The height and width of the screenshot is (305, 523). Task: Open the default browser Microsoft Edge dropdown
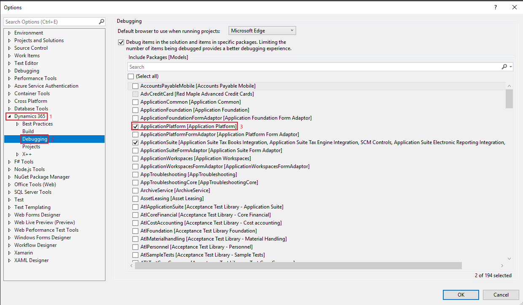coord(262,31)
